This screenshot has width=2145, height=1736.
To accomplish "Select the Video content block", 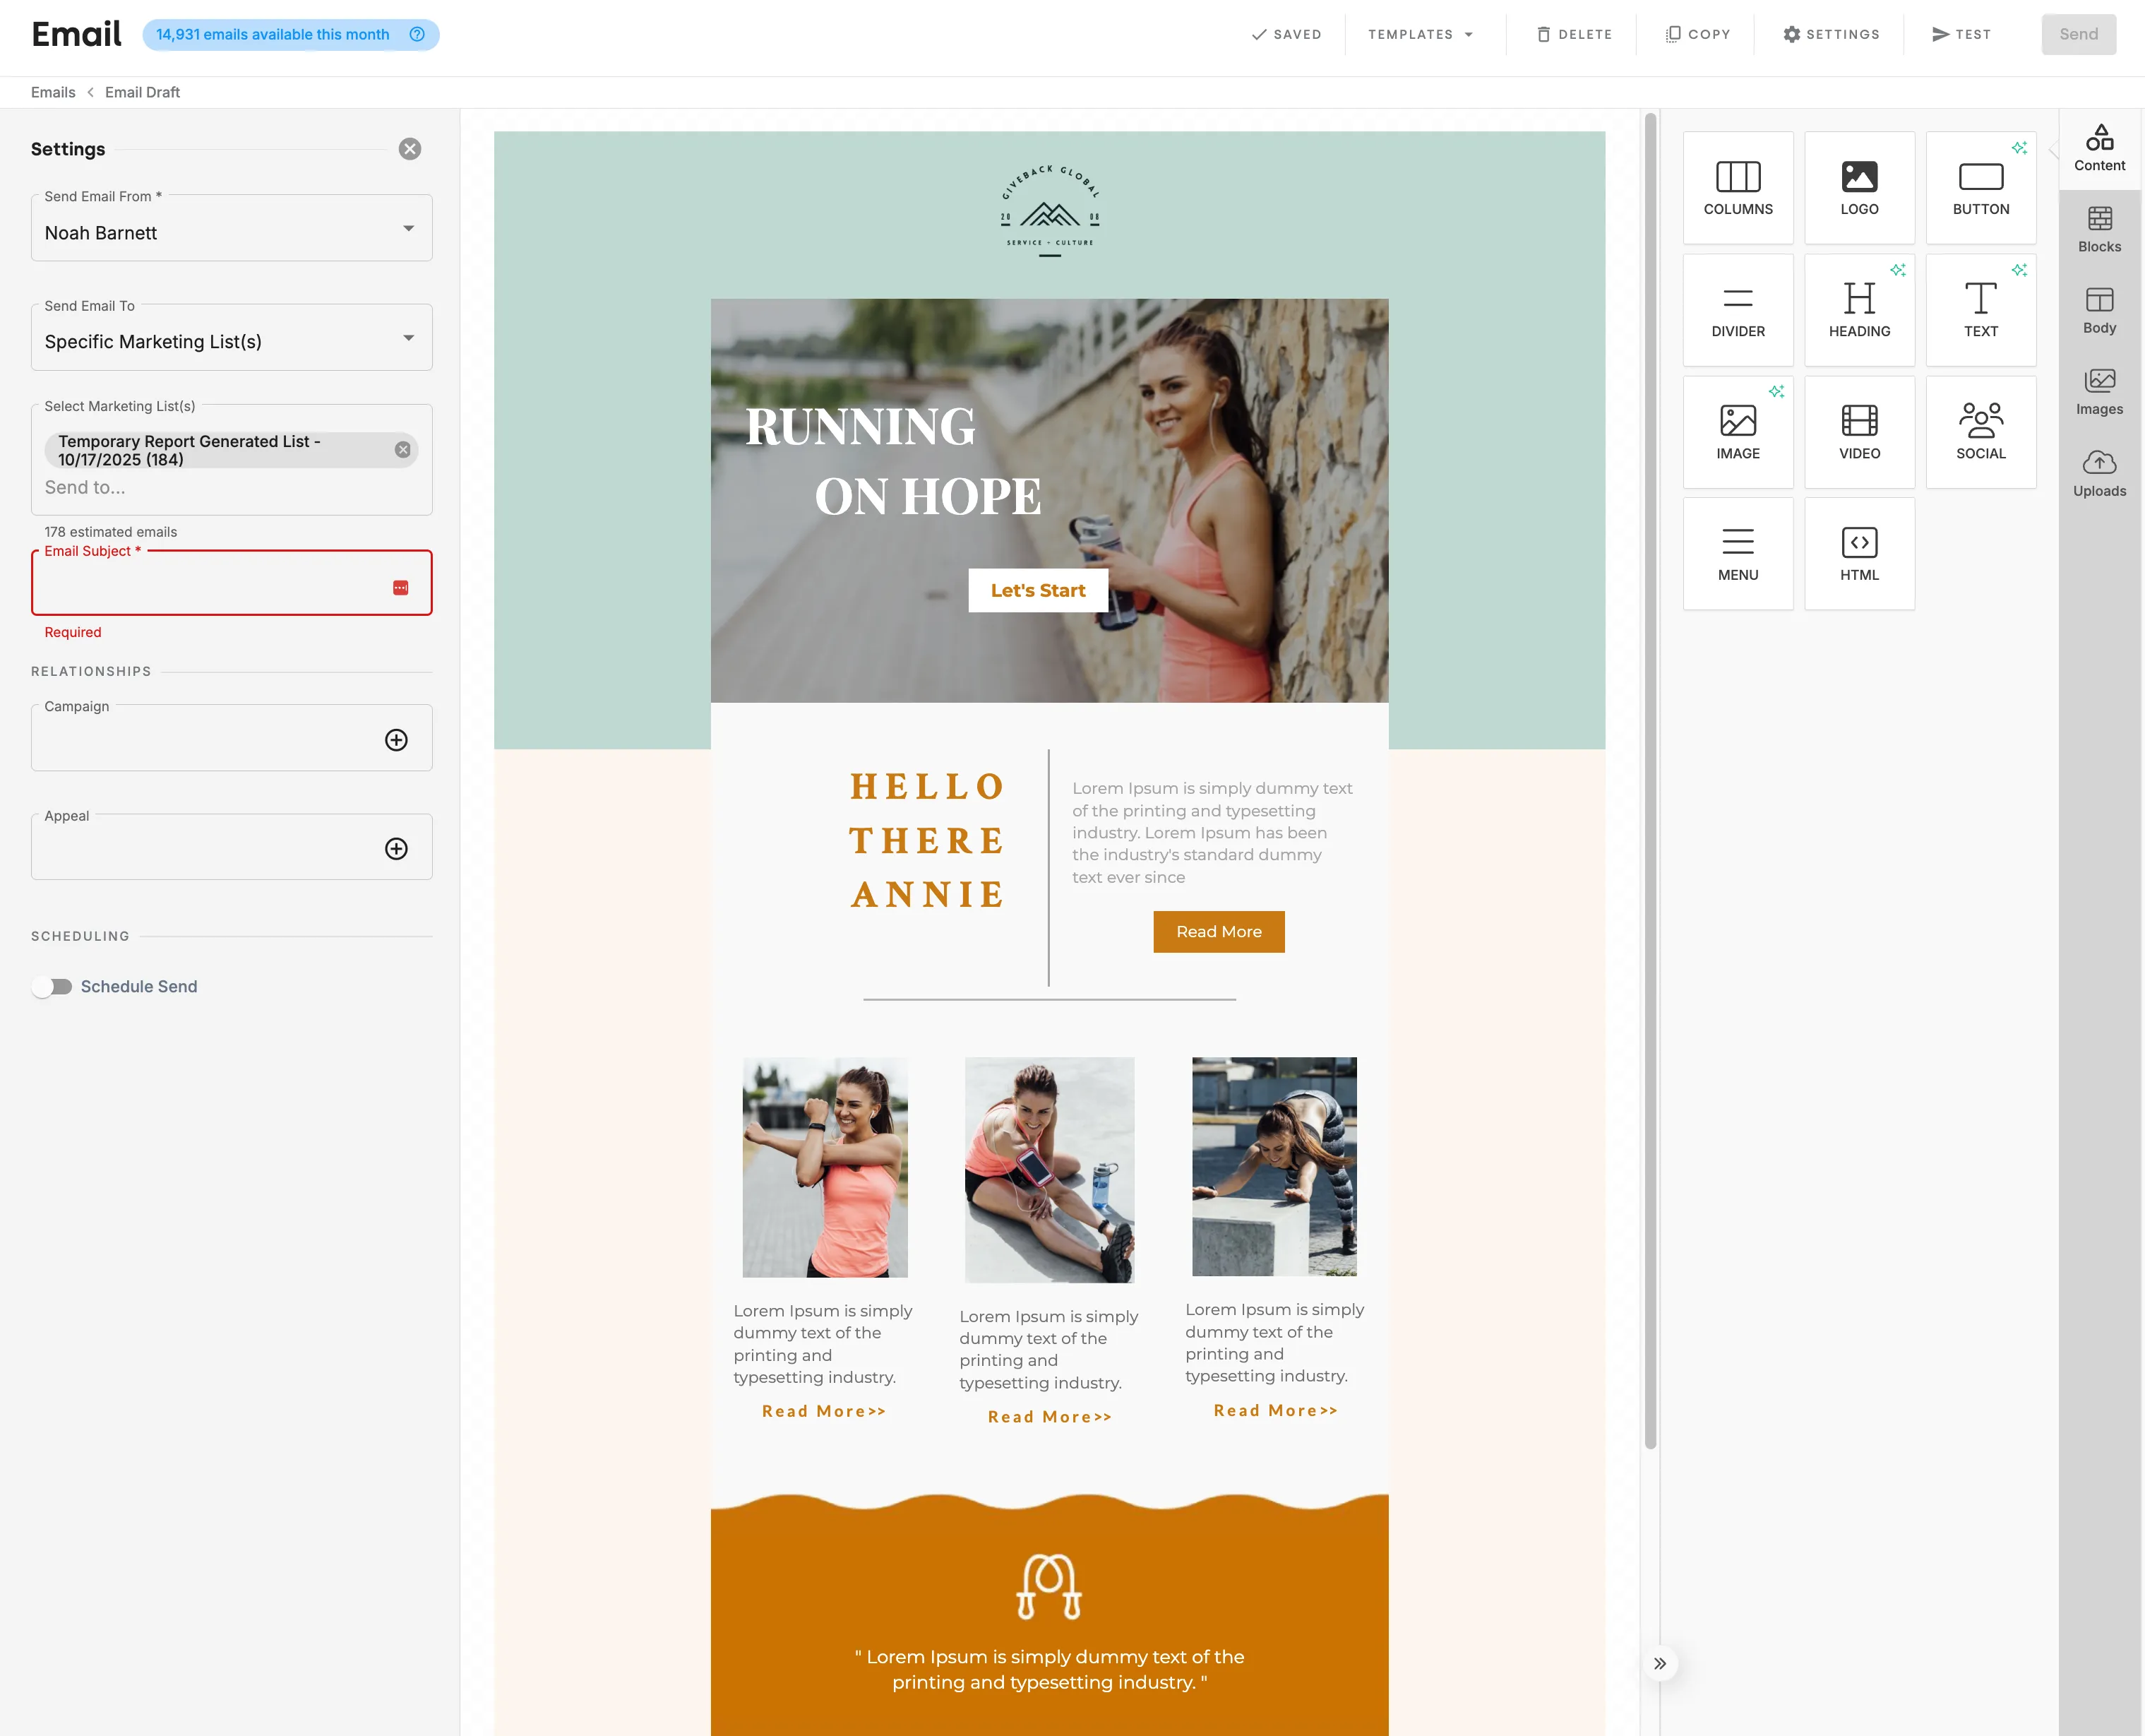I will pyautogui.click(x=1858, y=432).
